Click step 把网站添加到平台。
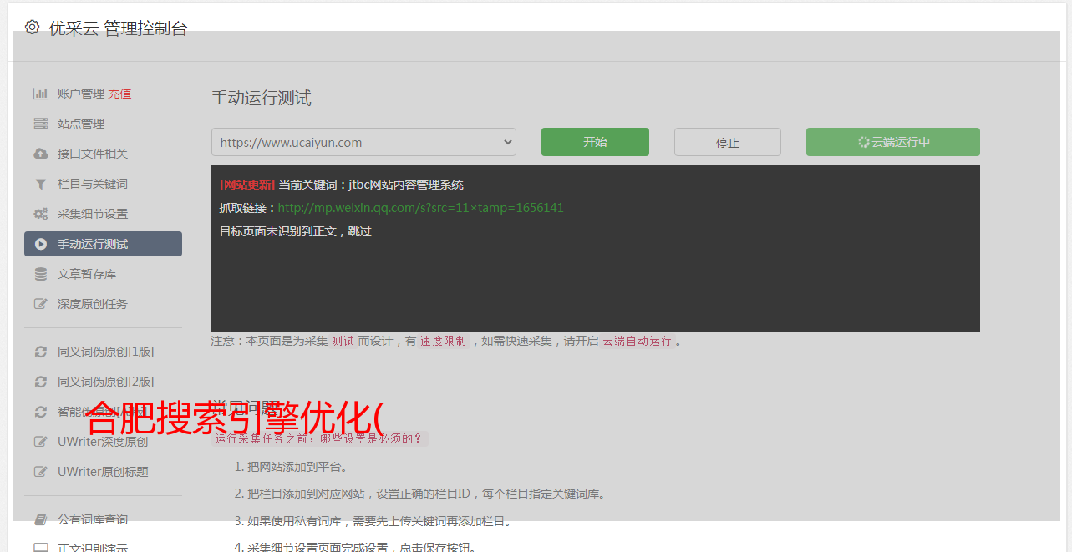Image resolution: width=1072 pixels, height=552 pixels. pyautogui.click(x=297, y=467)
